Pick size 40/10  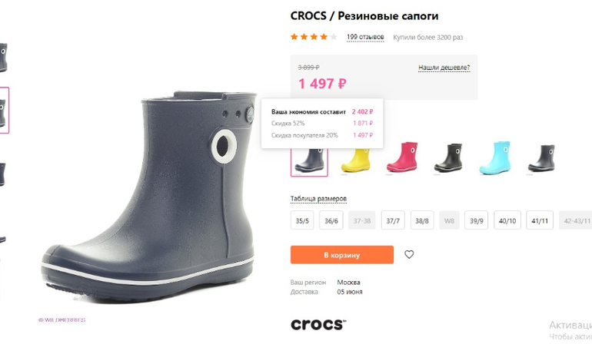pyautogui.click(x=507, y=220)
